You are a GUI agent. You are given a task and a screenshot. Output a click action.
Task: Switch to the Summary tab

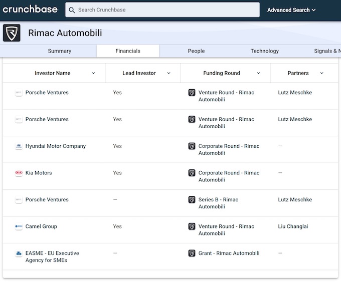pos(60,51)
